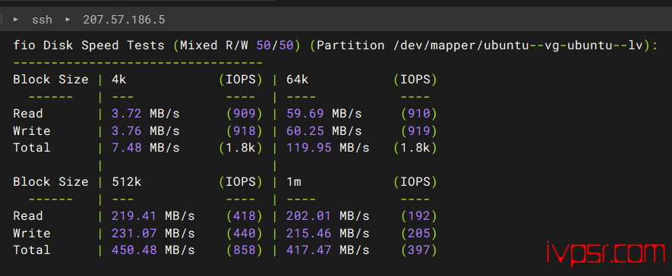Click the (440) IOPS value
Viewport: 672px width, 276px height.
coord(245,234)
